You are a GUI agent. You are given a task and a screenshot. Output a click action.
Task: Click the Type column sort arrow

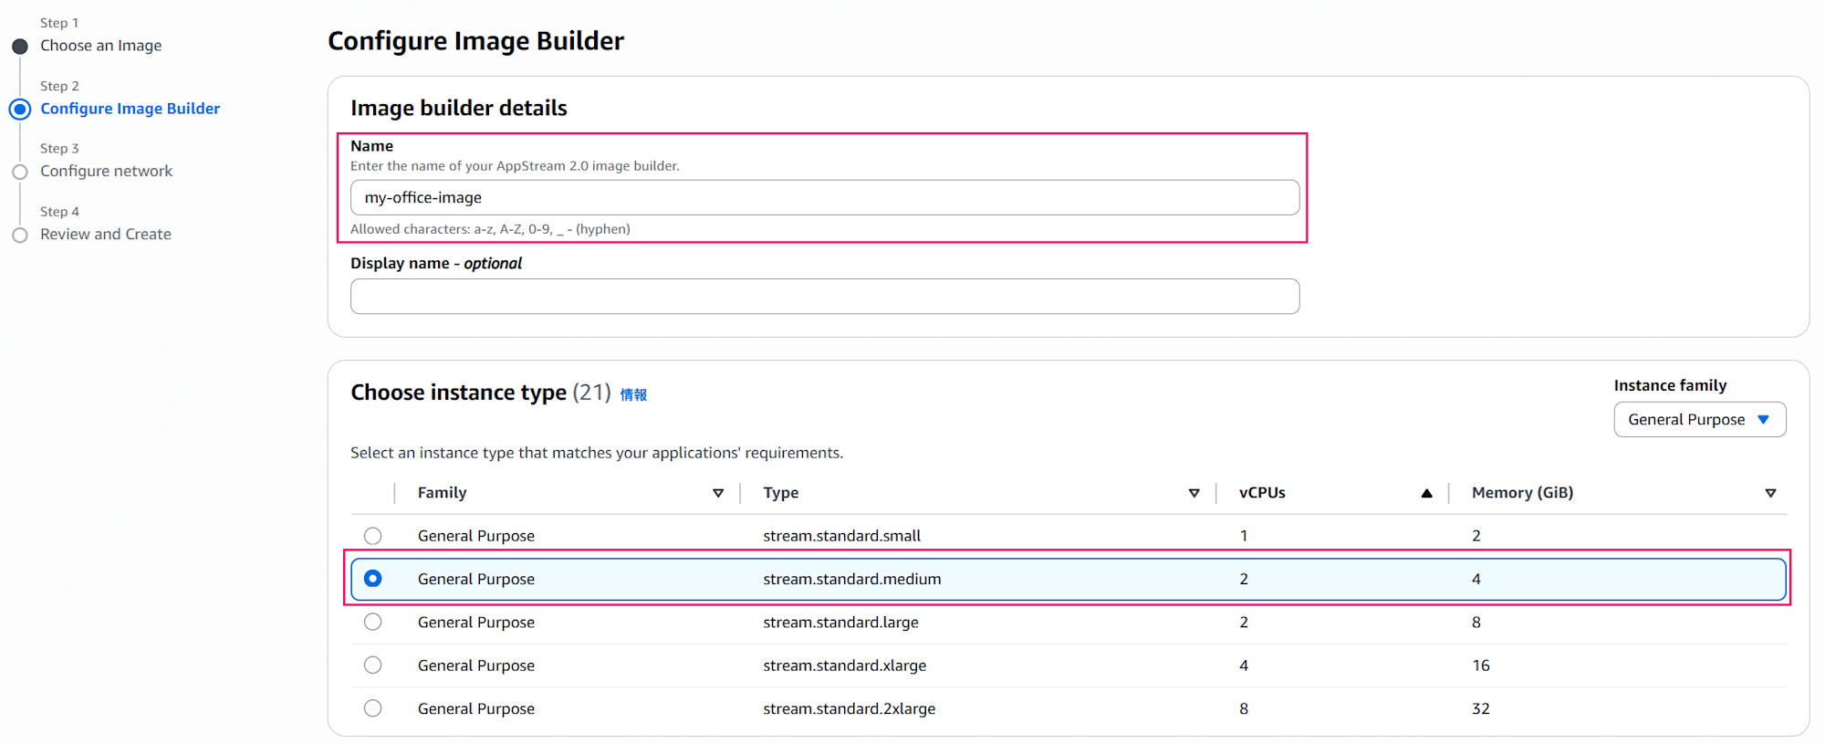coord(1194,493)
